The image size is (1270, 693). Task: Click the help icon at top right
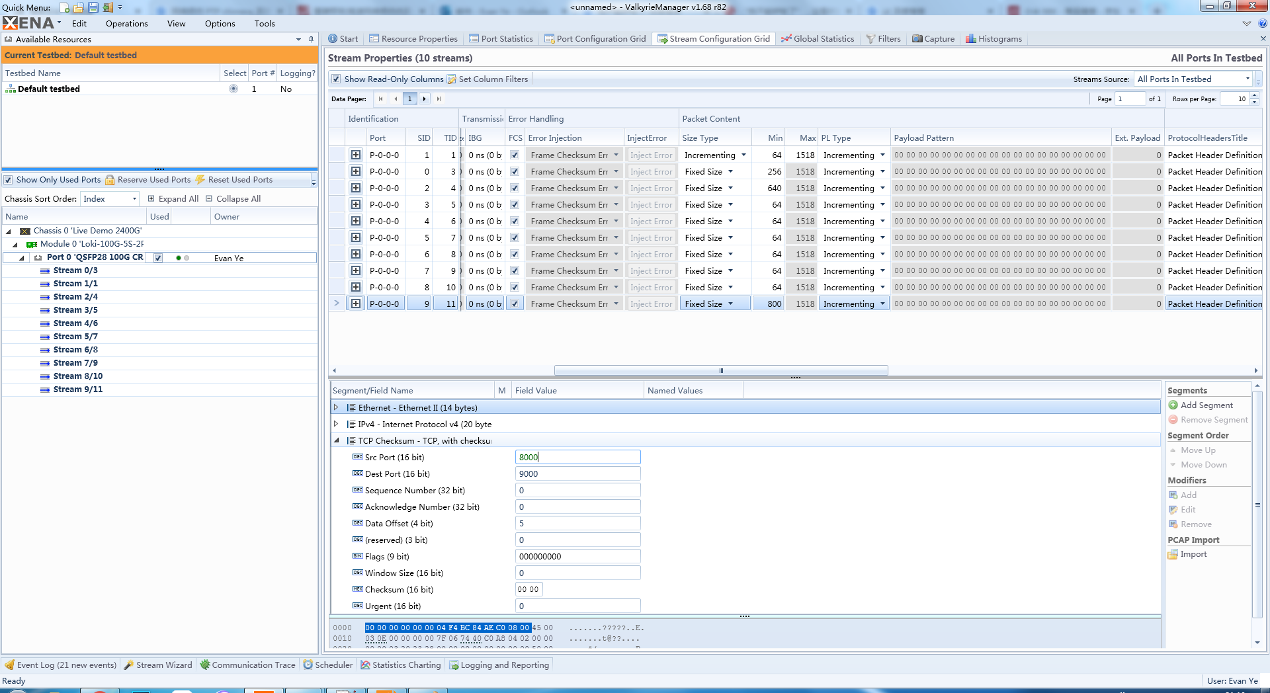tap(1263, 23)
